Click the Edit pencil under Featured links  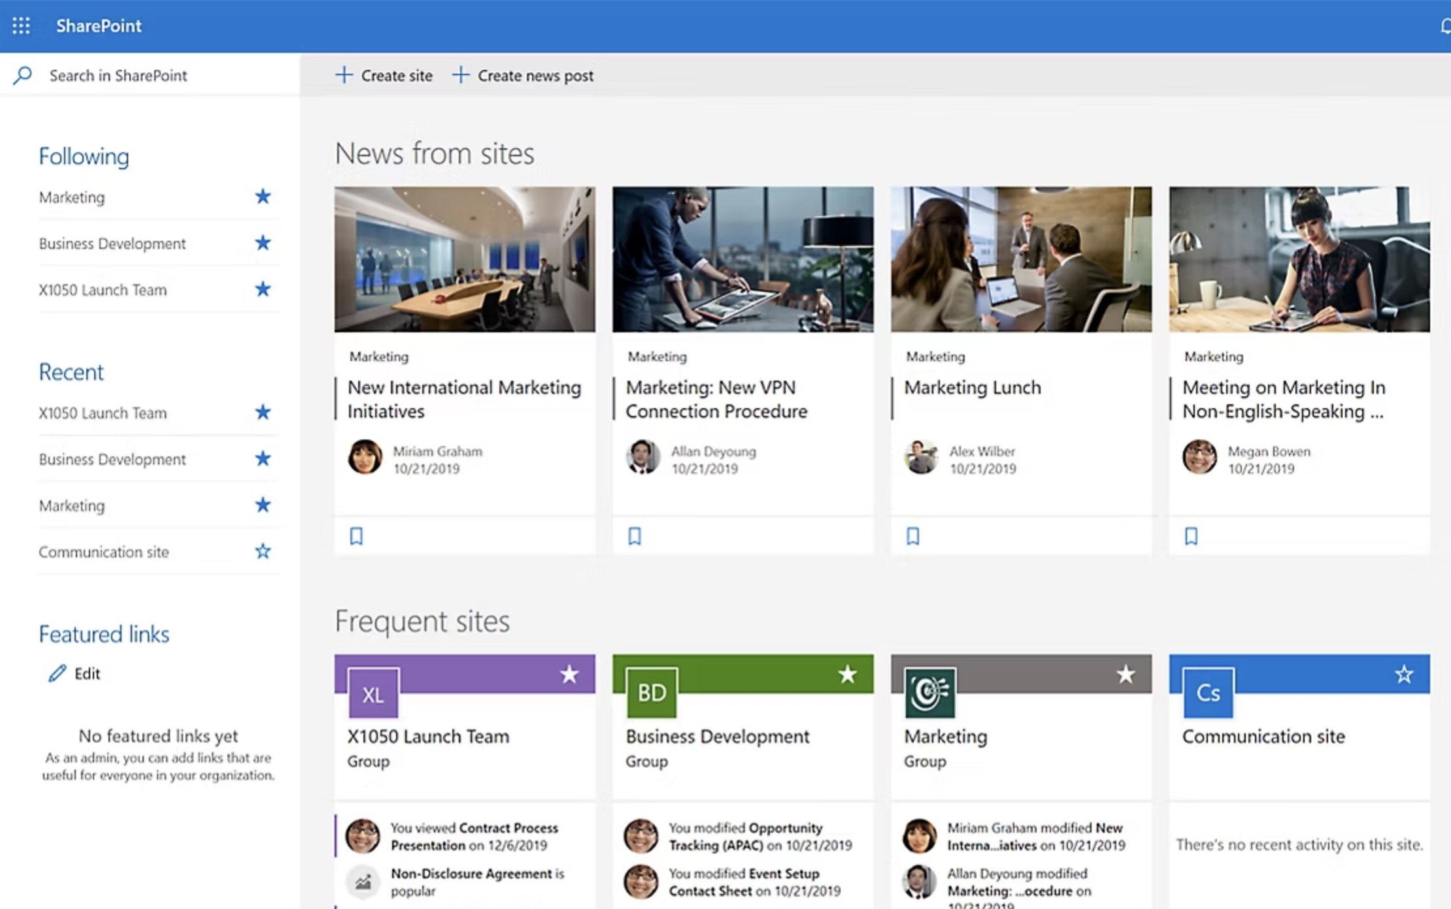pyautogui.click(x=58, y=673)
